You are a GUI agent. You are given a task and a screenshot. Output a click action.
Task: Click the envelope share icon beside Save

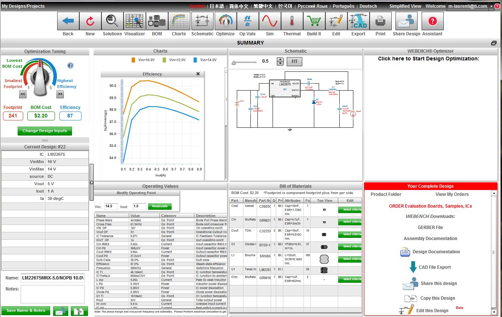point(60,311)
